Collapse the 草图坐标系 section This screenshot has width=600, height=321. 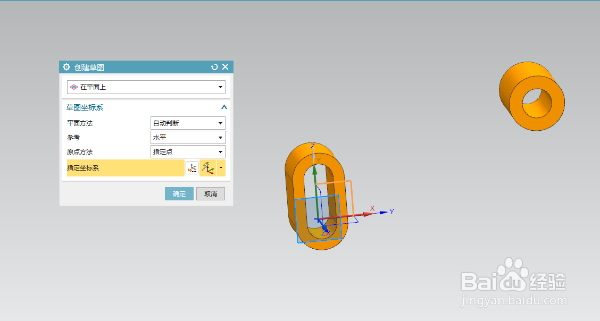(224, 107)
